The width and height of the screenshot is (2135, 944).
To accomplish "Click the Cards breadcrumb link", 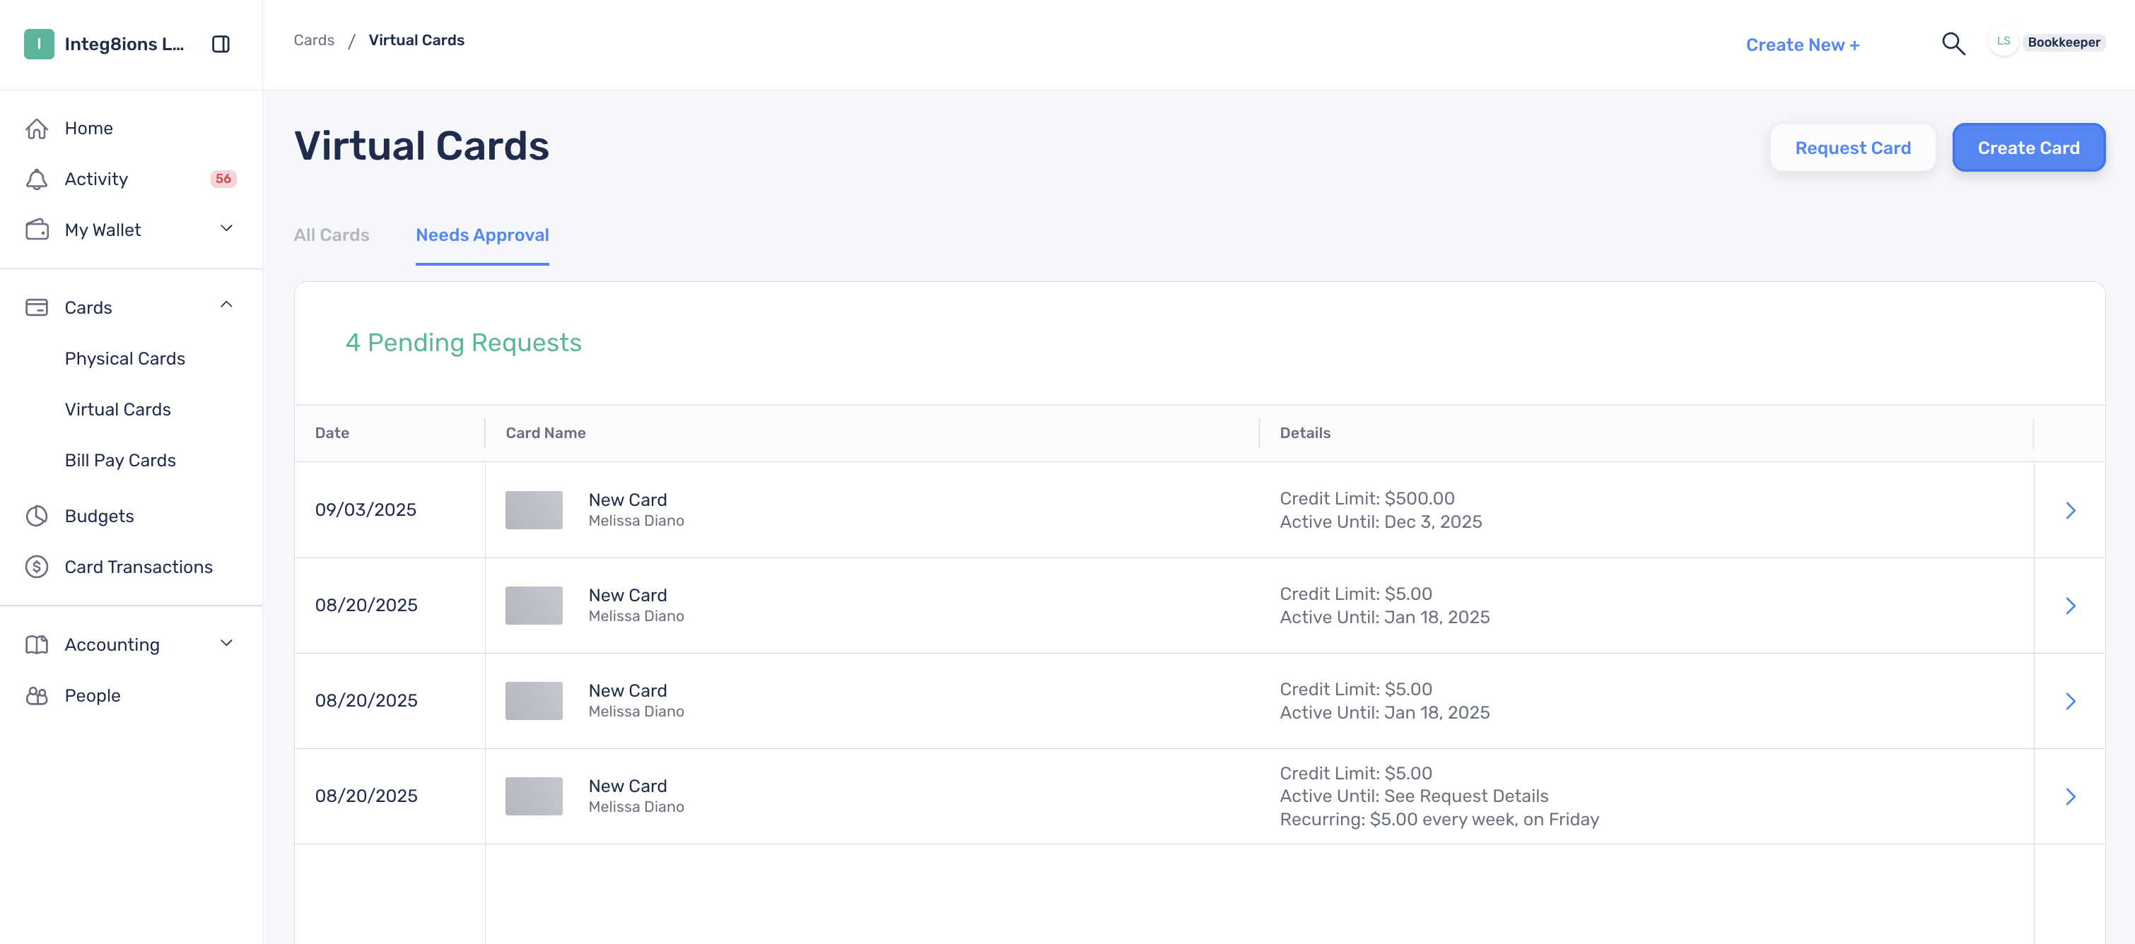I will (314, 40).
